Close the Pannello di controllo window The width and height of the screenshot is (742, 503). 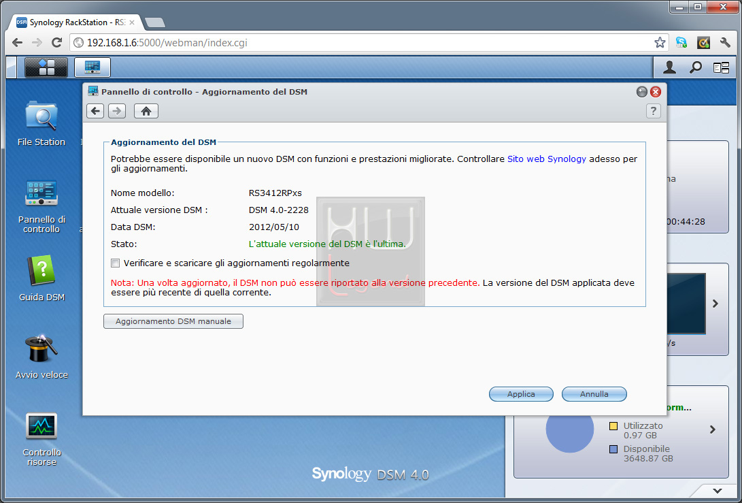point(656,92)
